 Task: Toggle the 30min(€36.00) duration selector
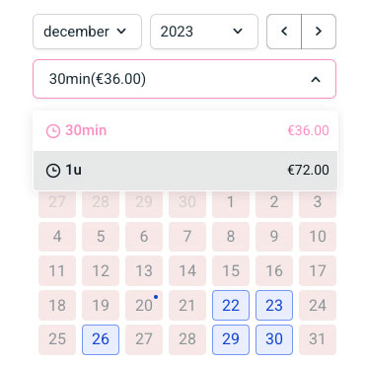point(184,79)
